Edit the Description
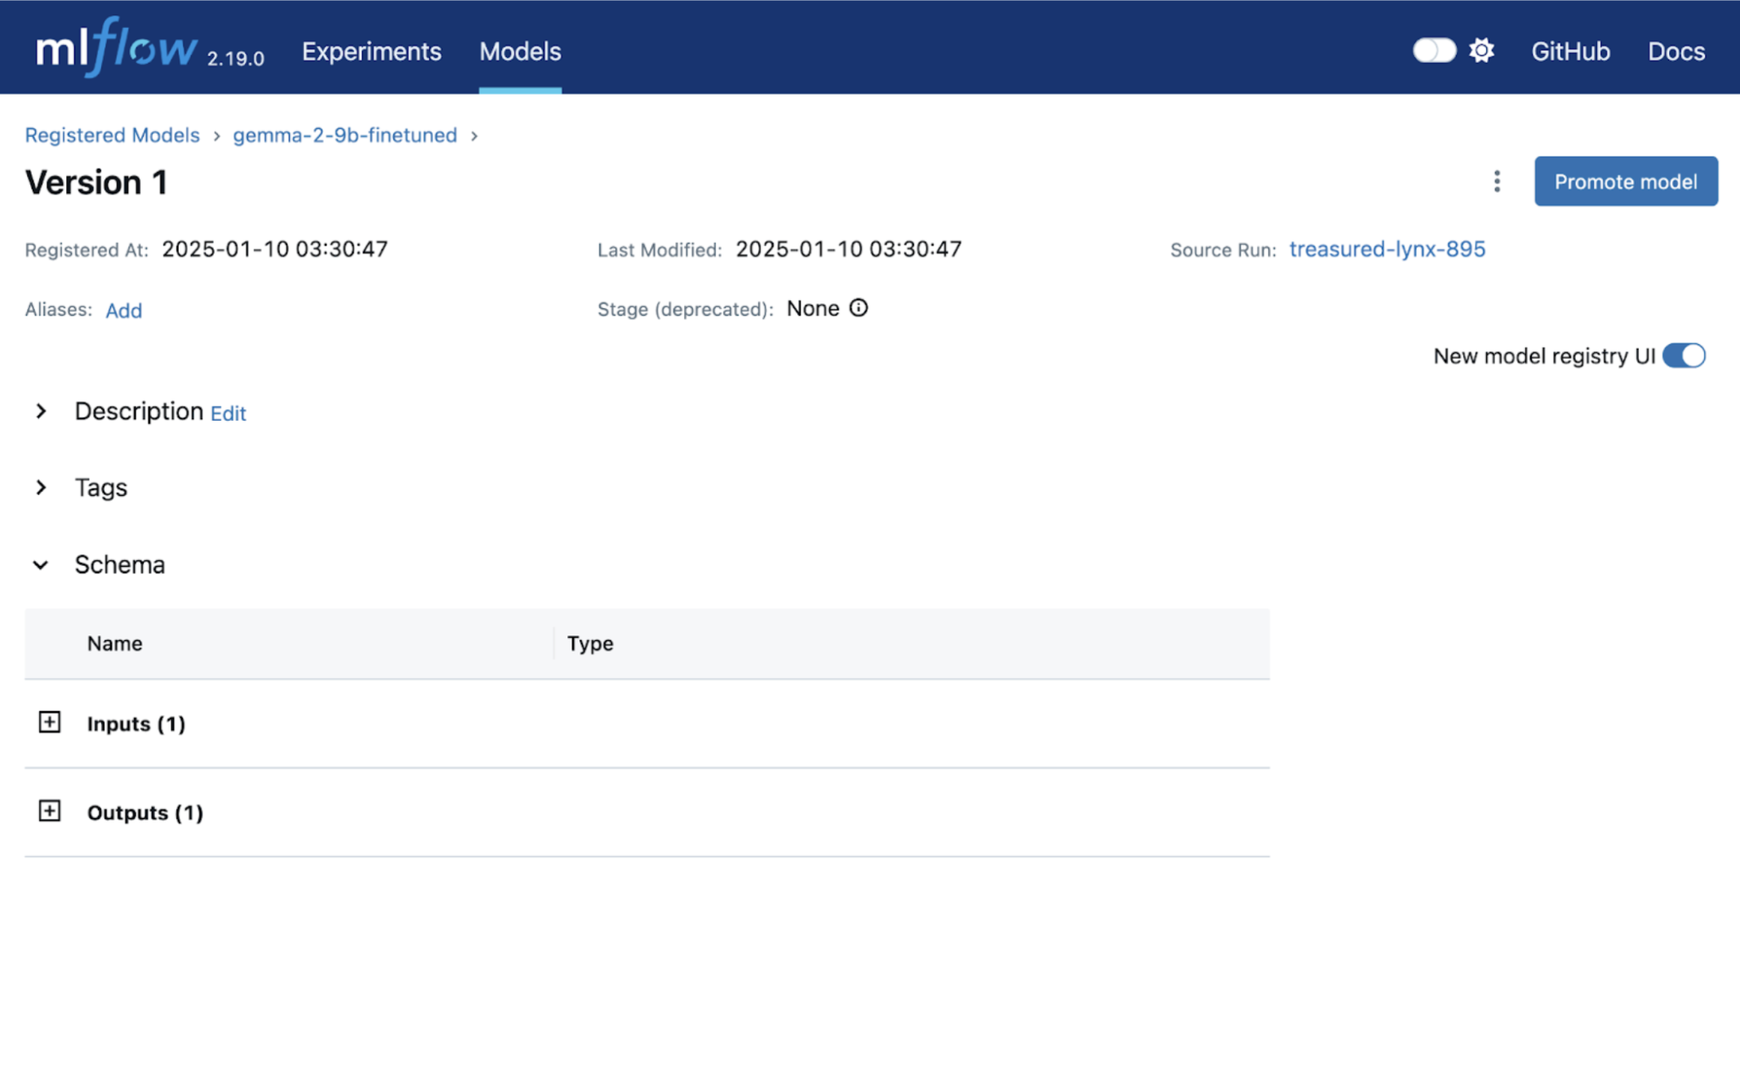Viewport: 1740px width, 1088px height. click(x=228, y=414)
